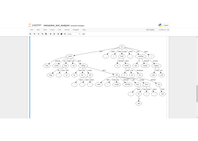This screenshot has width=198, height=141.
Task: Open the Edit menu
Action: click(x=38, y=30)
